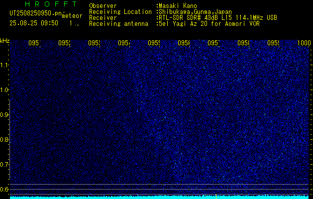Click the 0951 time marker
This screenshot has width=313, height=199.
click(x=34, y=43)
